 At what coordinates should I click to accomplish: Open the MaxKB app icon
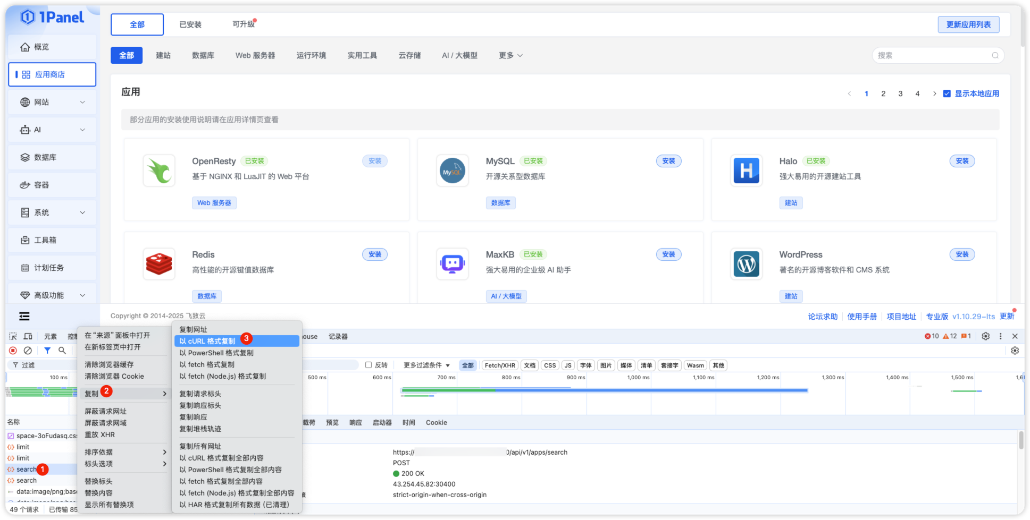[453, 264]
